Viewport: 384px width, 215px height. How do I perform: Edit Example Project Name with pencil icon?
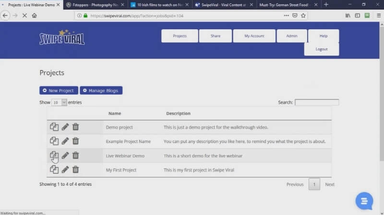click(x=65, y=141)
